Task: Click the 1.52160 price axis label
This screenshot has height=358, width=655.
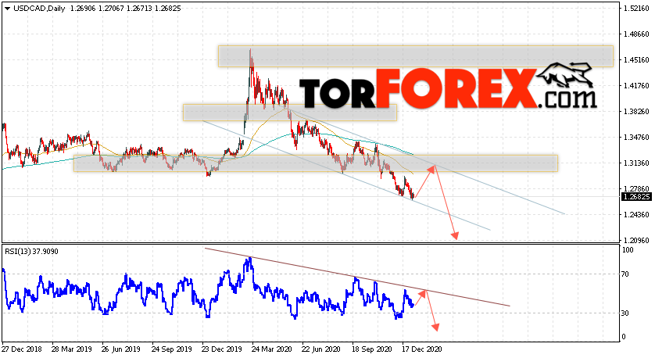Action: point(636,9)
